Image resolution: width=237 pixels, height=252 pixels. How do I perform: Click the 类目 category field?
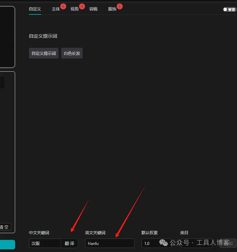tap(196, 243)
